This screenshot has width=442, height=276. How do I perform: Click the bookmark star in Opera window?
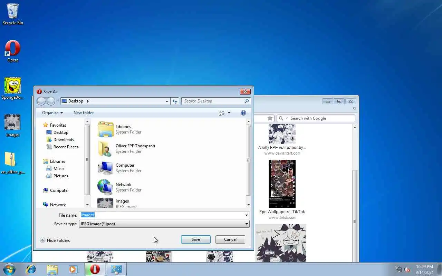270,118
